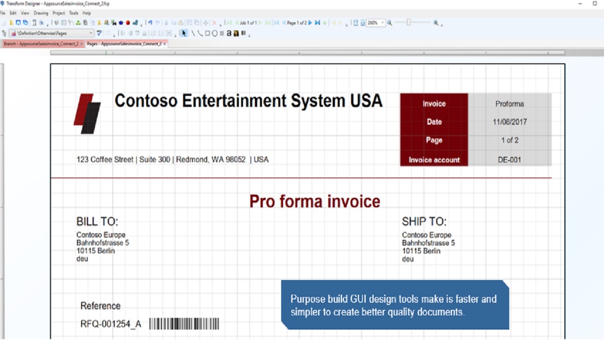Select the ellipse drawing tool
The image size is (604, 340).
point(214,33)
